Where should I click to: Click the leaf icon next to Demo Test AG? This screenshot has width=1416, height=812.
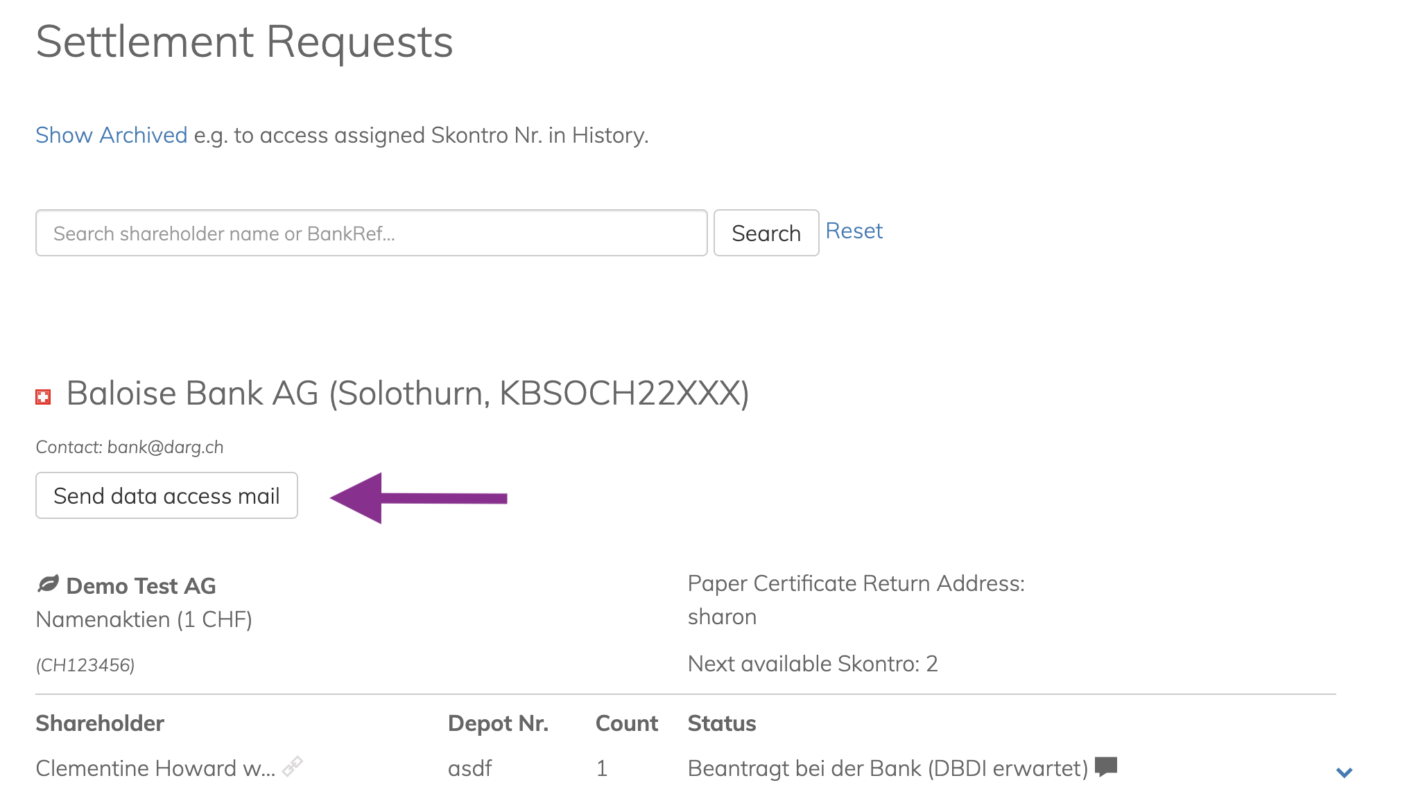point(48,584)
